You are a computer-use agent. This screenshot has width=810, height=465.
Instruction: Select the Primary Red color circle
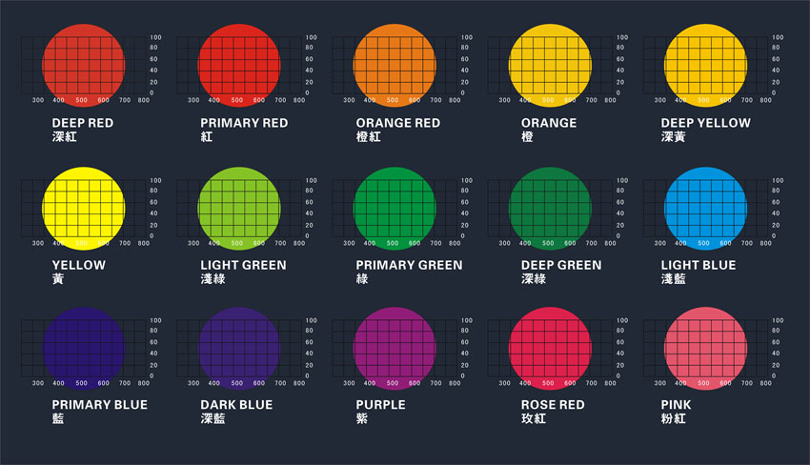pyautogui.click(x=239, y=65)
